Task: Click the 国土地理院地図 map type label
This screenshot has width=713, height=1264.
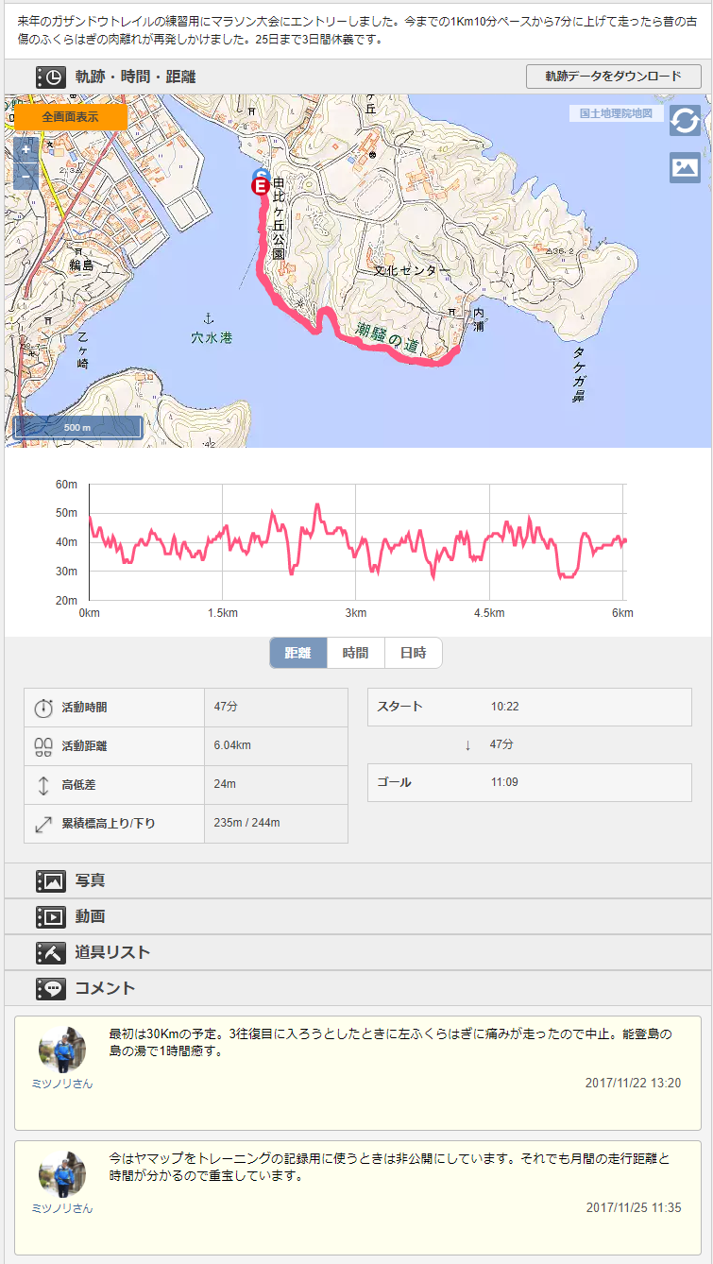Action: (x=616, y=113)
